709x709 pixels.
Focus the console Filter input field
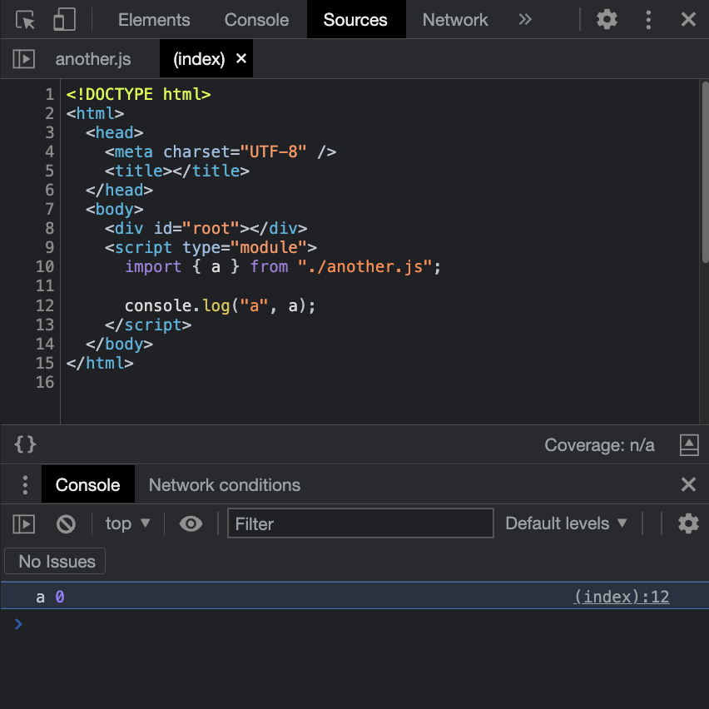pos(360,523)
